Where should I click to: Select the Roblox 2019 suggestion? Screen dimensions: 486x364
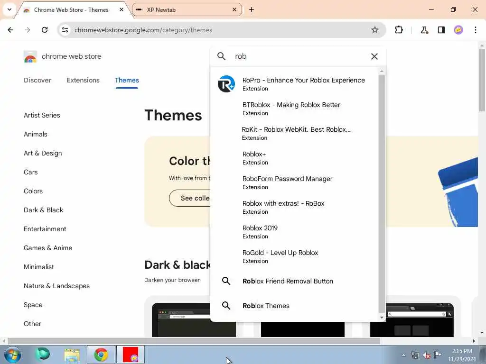pos(294,232)
